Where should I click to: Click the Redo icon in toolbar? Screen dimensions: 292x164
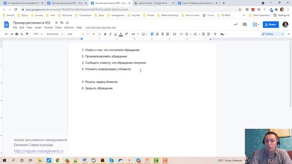point(11,34)
